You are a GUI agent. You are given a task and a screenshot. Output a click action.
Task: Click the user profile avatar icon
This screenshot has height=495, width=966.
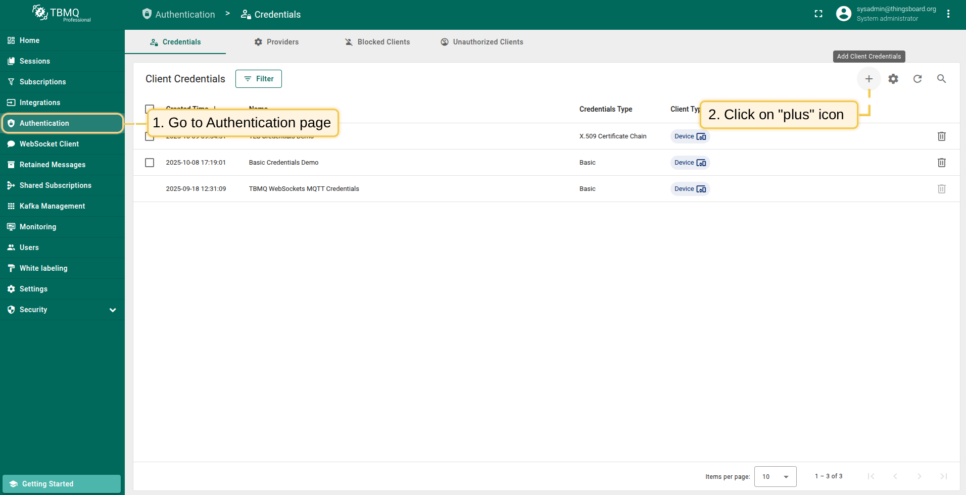843,14
